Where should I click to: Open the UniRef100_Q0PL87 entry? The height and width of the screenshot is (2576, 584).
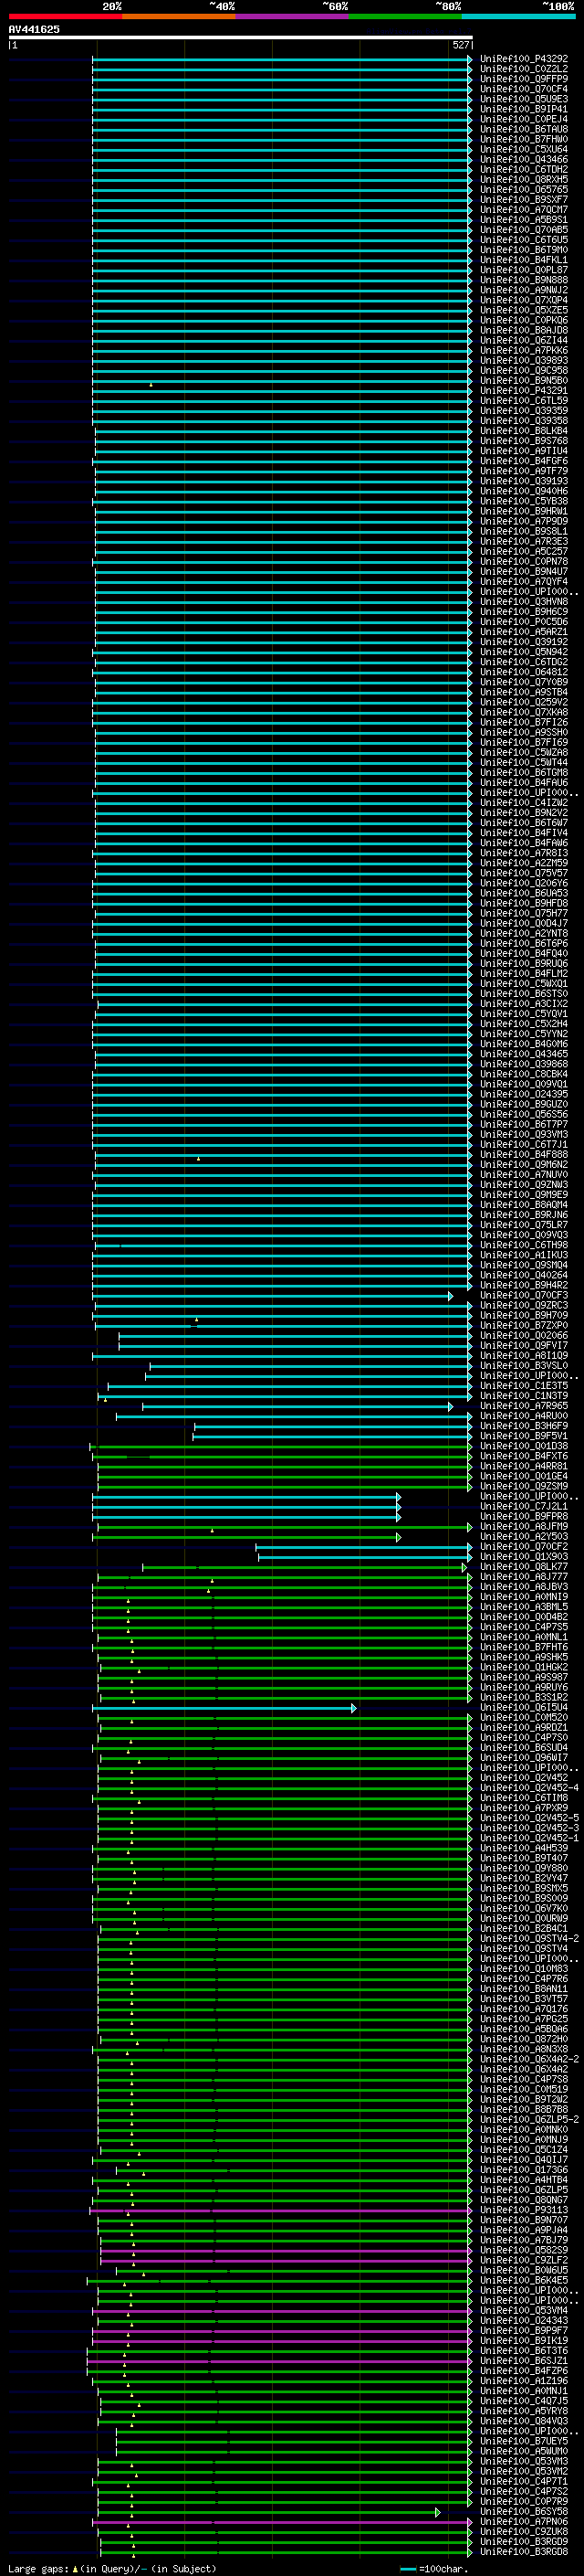coord(523,270)
